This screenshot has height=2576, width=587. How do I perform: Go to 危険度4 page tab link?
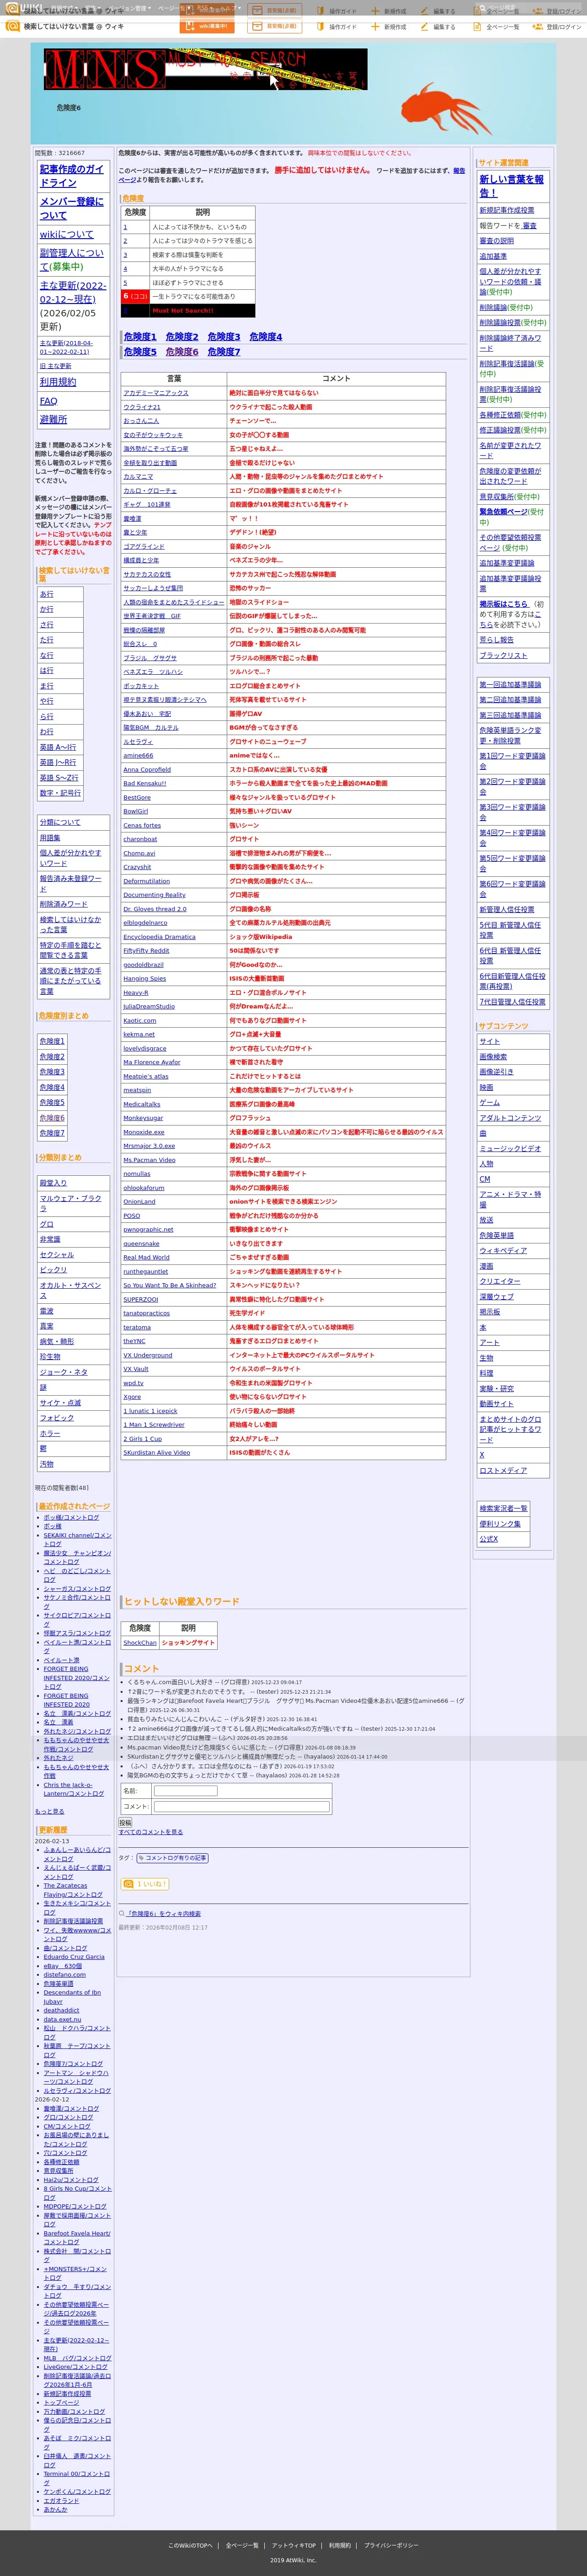click(266, 337)
